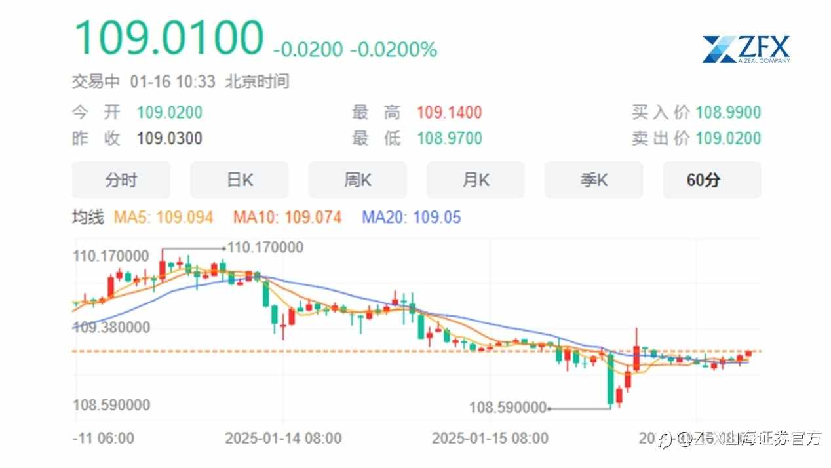Click the 今开 value 109.0200
Screen dimensions: 831x468
pos(170,112)
